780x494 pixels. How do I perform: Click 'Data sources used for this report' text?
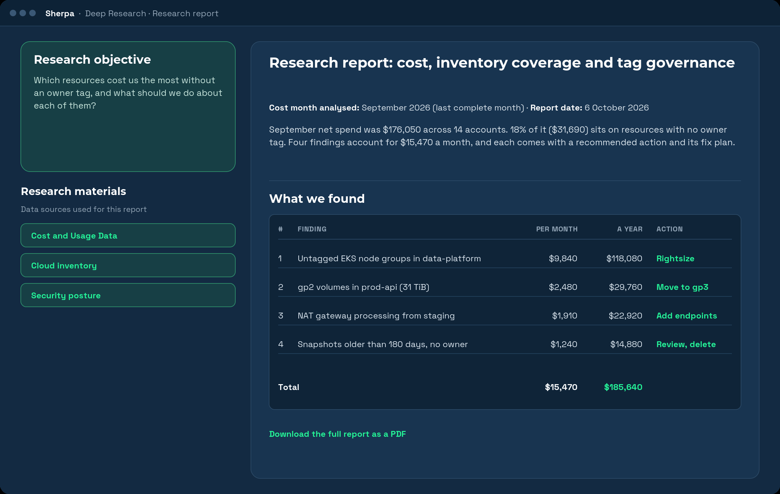click(84, 209)
